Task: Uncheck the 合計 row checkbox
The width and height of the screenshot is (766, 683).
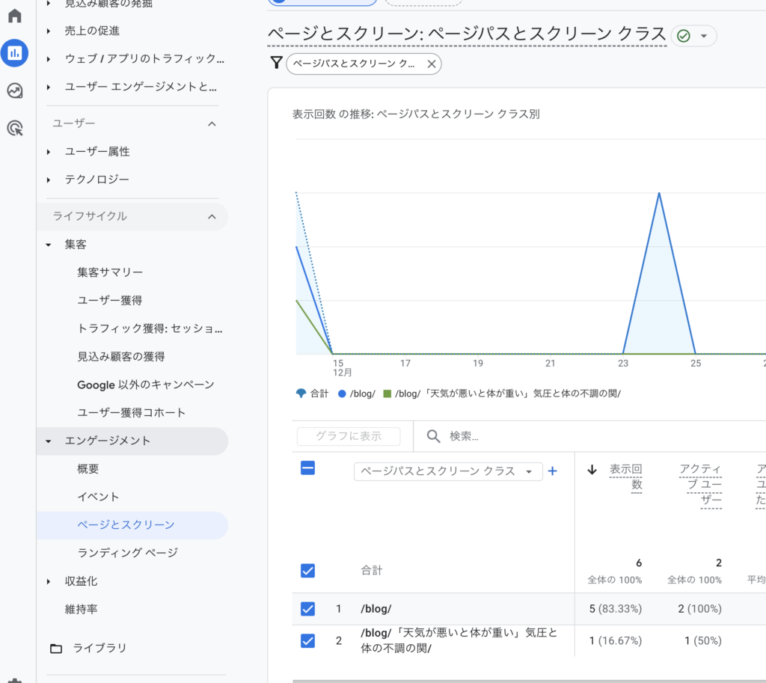Action: coord(307,570)
